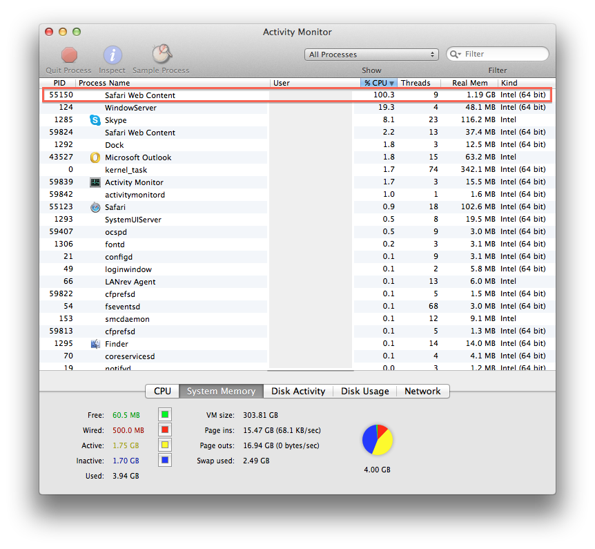Sort by Kind column header
Screen dimensions: 595x549
526,83
